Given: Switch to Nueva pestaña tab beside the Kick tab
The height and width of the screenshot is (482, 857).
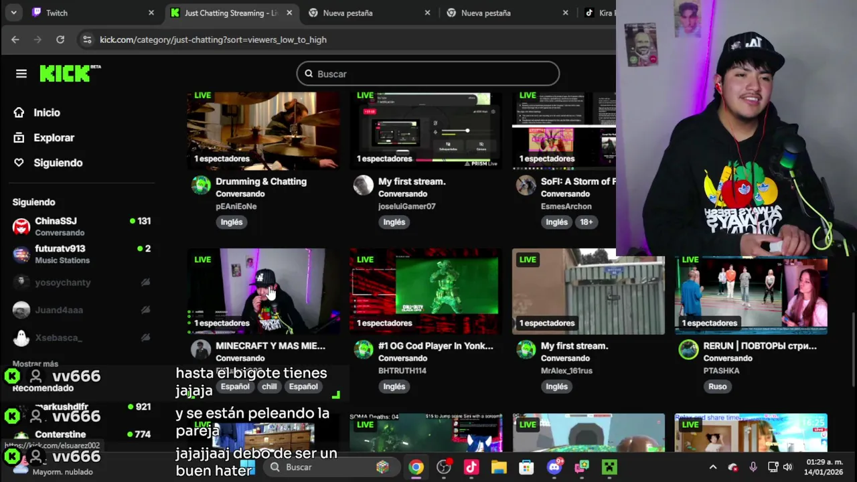Looking at the screenshot, I should pyautogui.click(x=371, y=13).
